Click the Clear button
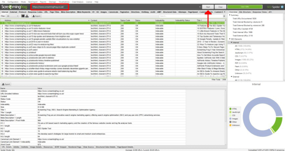This screenshot has height=151, width=285. point(220,7)
